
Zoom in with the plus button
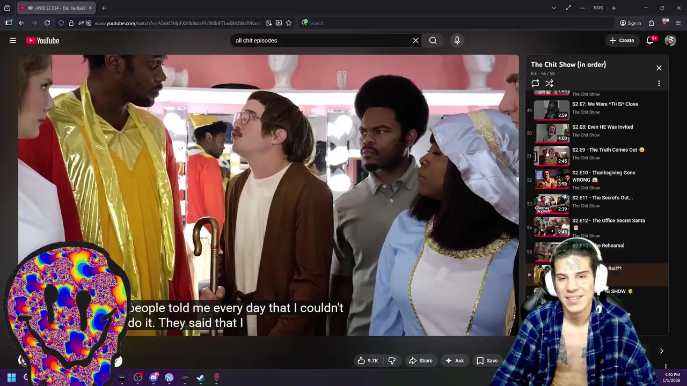tap(614, 8)
